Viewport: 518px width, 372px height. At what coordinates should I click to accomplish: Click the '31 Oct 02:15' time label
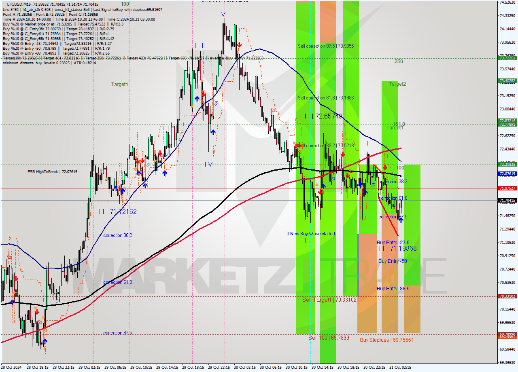(x=400, y=368)
